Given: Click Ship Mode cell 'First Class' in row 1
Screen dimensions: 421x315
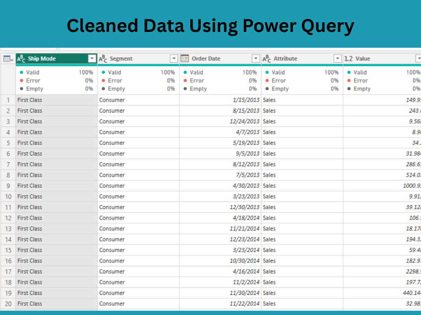Looking at the screenshot, I should coord(56,100).
